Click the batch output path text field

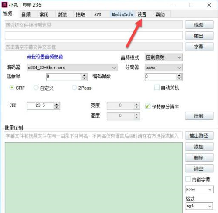pos(94,135)
